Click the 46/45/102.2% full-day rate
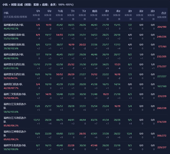This screenshot has width=170, height=154. pos(11,28)
